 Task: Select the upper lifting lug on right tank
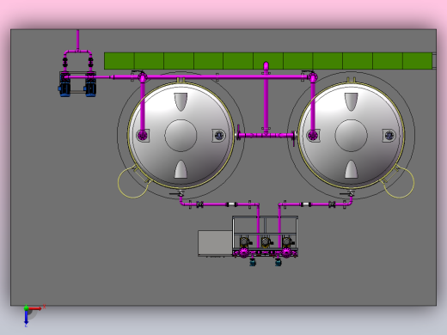tap(352, 101)
